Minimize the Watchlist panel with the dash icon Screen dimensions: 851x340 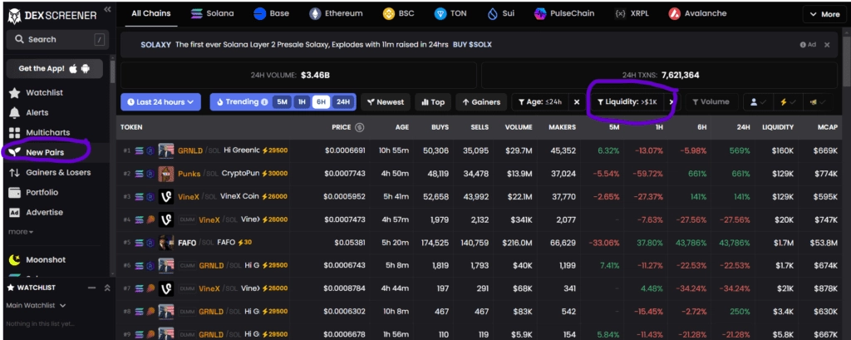click(91, 288)
